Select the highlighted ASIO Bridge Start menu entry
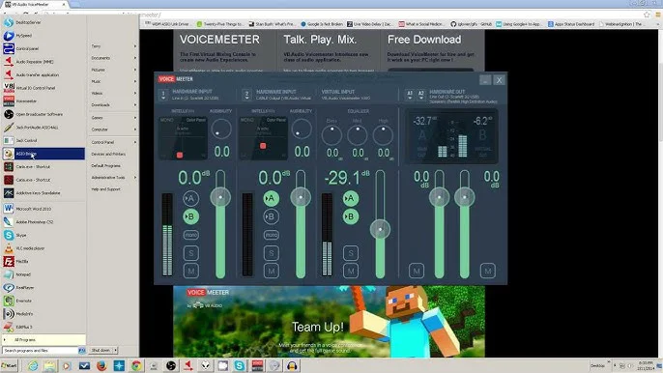 [x=43, y=154]
